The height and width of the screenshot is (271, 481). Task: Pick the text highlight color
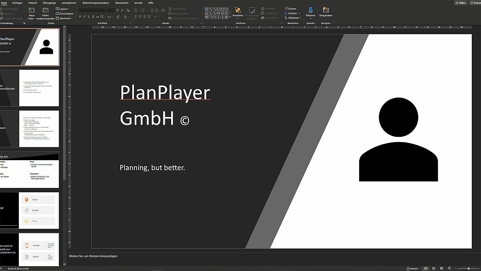(x=118, y=16)
